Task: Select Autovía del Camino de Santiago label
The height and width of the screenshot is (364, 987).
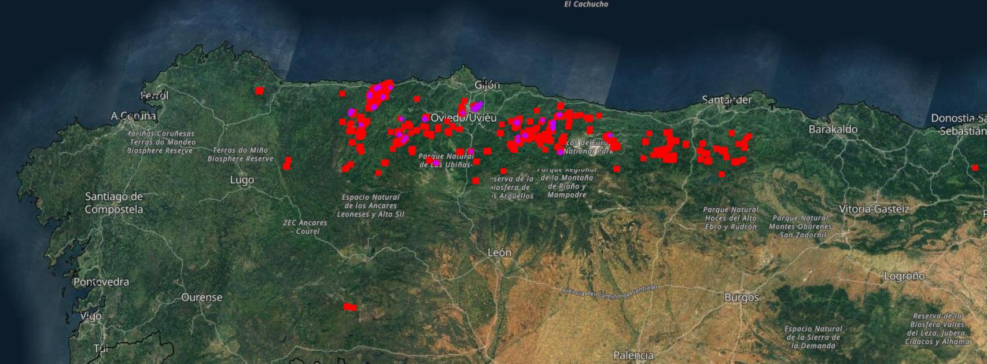Action: 610,291
